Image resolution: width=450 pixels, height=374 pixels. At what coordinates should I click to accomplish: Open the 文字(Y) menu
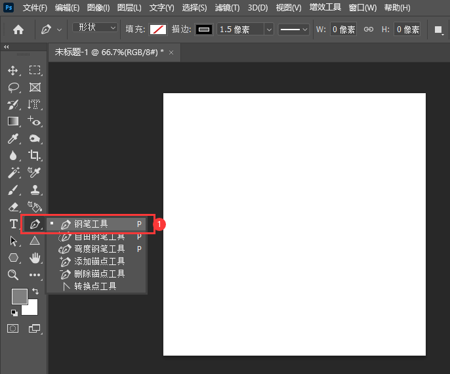[x=161, y=8]
